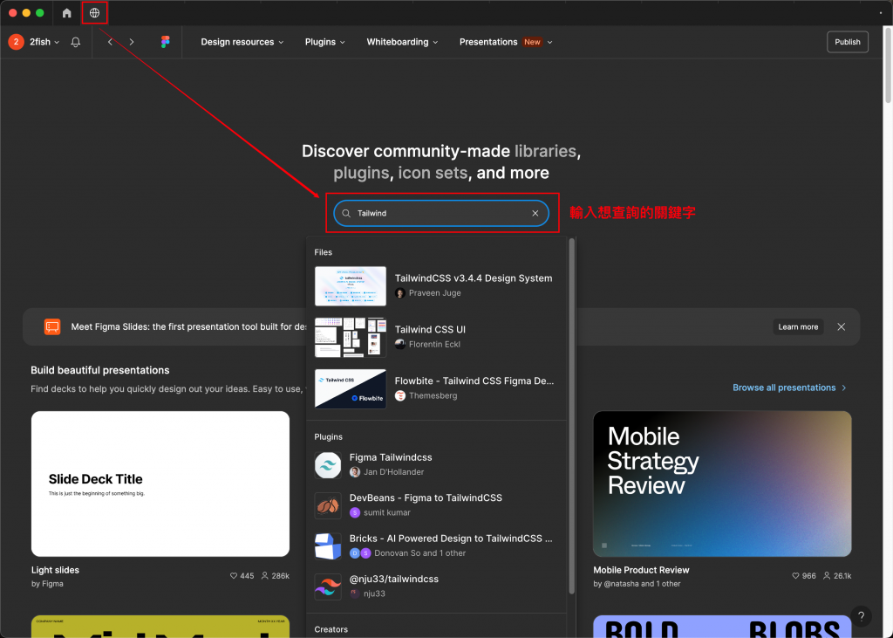Expand the Design resources menu
893x638 pixels.
(242, 42)
